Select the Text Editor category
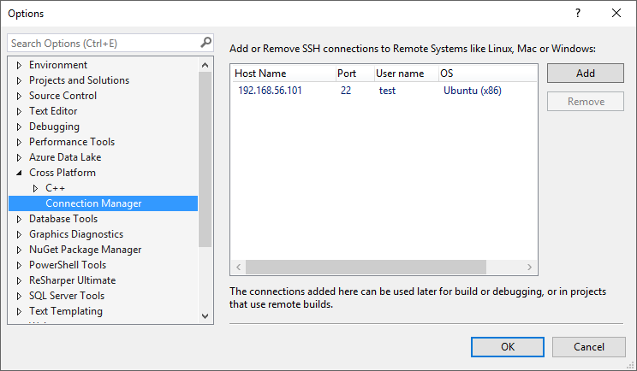The width and height of the screenshot is (637, 371). tap(53, 111)
